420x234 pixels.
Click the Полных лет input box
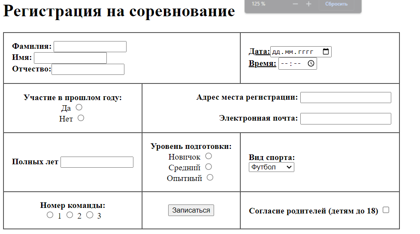tap(97, 162)
